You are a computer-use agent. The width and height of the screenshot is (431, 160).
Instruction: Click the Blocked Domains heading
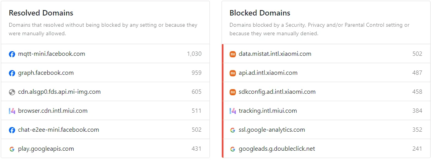(260, 13)
